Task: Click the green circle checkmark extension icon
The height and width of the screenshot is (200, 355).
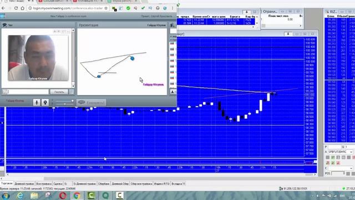Action: (128, 8)
